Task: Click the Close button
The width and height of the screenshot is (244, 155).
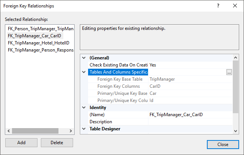Action: [223, 145]
